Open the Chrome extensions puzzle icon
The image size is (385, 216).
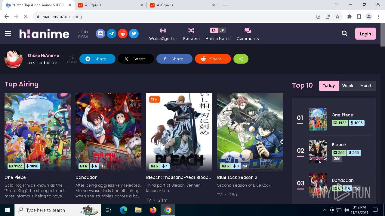[350, 16]
